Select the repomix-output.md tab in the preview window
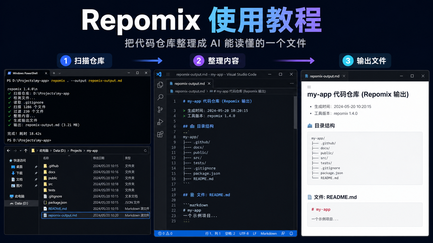Image resolution: width=433 pixels, height=243 pixels. 324,76
